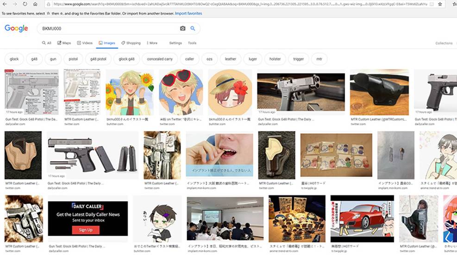Screen dimensions: 457x255
Task: Filter results by trigger chip
Action: click(299, 59)
